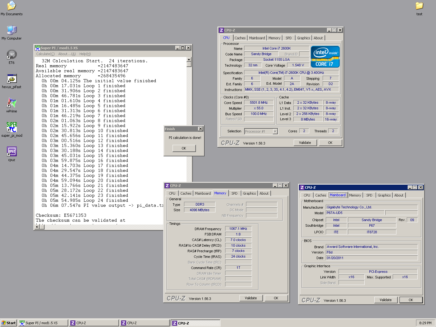This screenshot has height=327, width=436.
Task: Select CPU tab in the Memory window
Action: coord(172,193)
